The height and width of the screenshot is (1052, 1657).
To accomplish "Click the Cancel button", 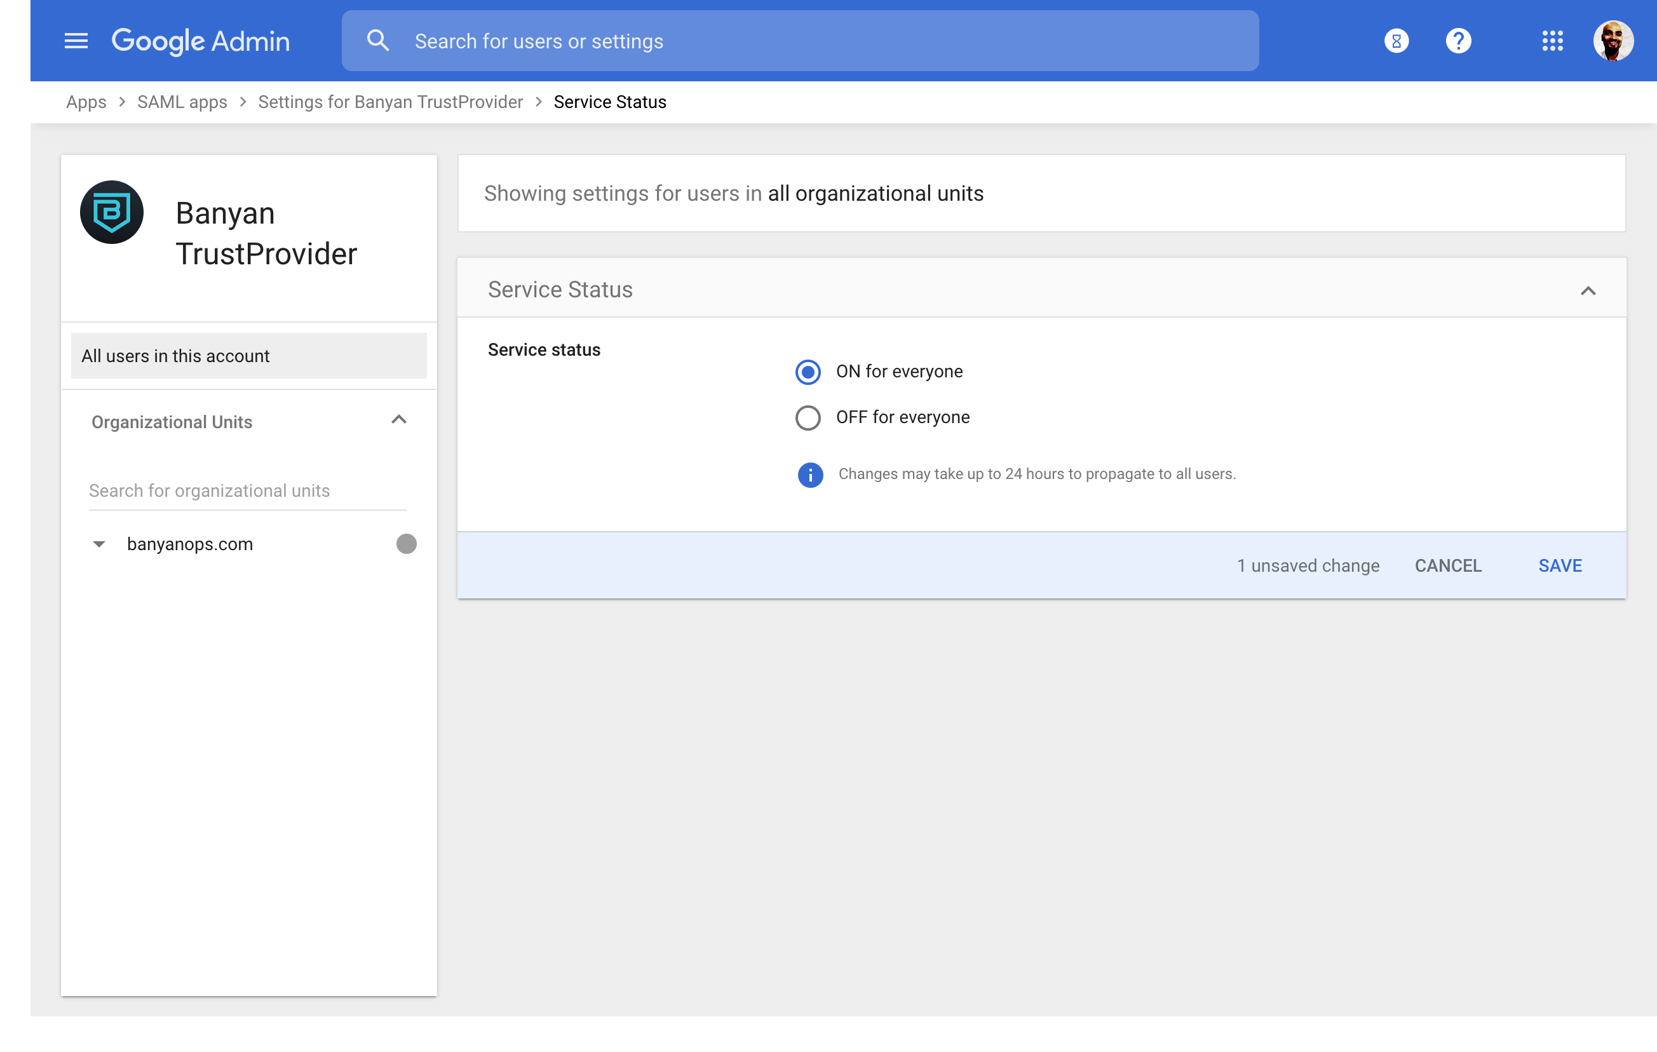I will pyautogui.click(x=1448, y=565).
